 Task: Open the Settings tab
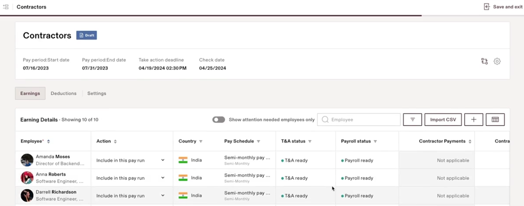(x=97, y=93)
